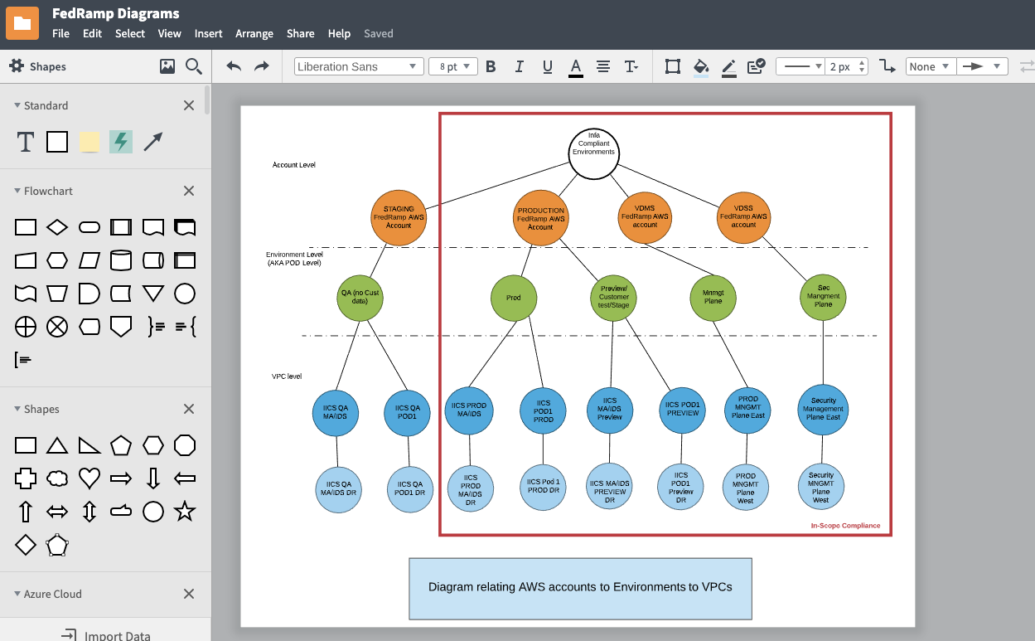Viewport: 1035px width, 641px height.
Task: Click the FedRamp Diagrams document title
Action: click(x=115, y=13)
